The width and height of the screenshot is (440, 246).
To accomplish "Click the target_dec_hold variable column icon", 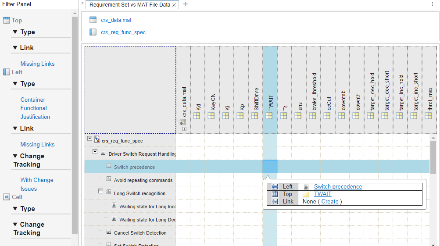I will pos(370,116).
